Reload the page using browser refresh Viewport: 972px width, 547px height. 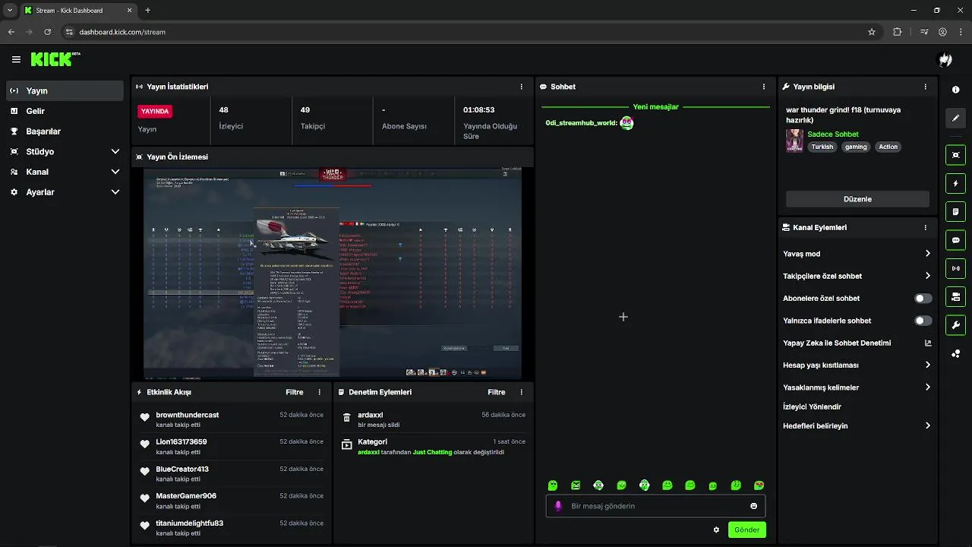pyautogui.click(x=48, y=32)
